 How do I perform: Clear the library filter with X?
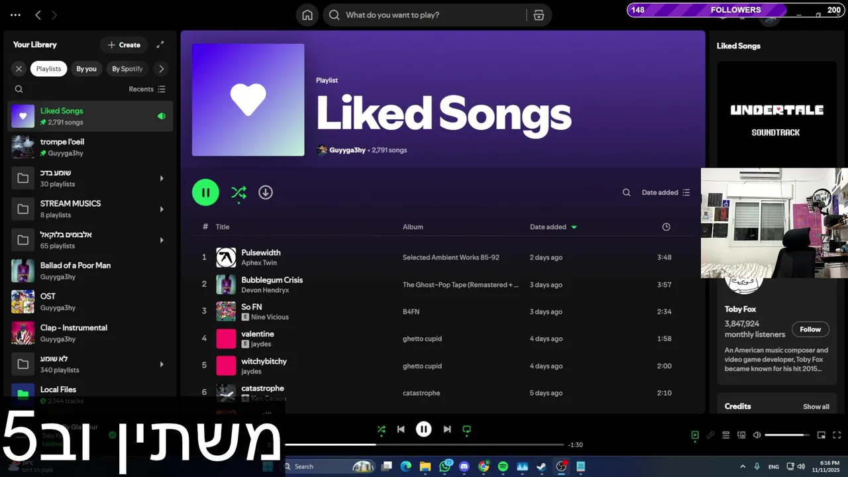[19, 68]
